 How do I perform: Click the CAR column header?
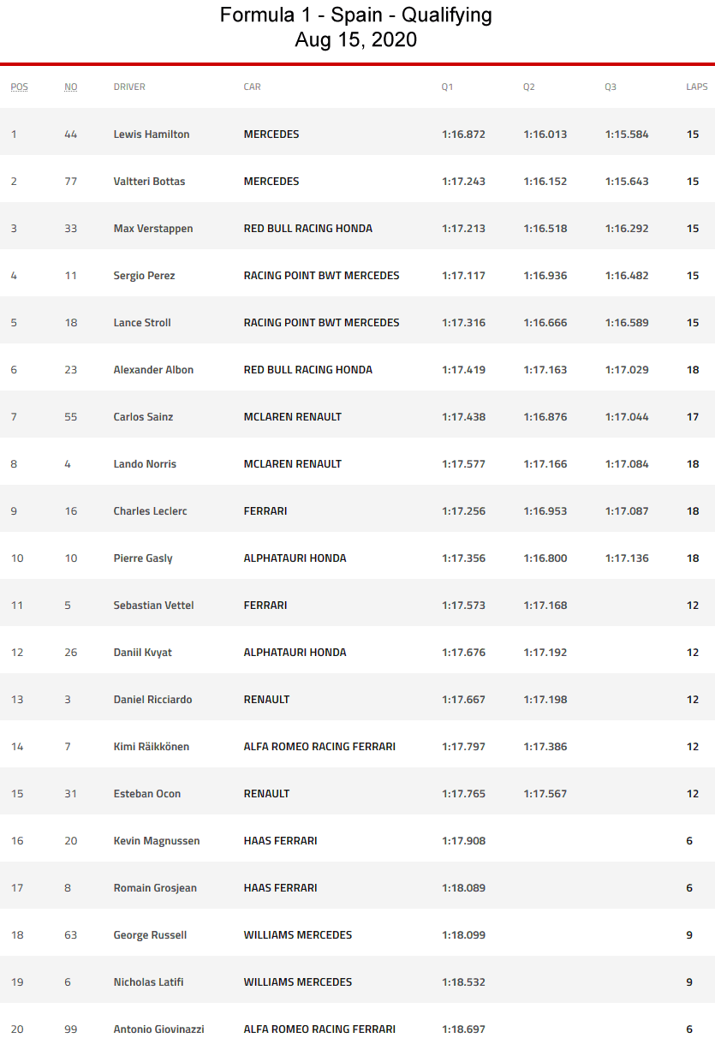252,87
